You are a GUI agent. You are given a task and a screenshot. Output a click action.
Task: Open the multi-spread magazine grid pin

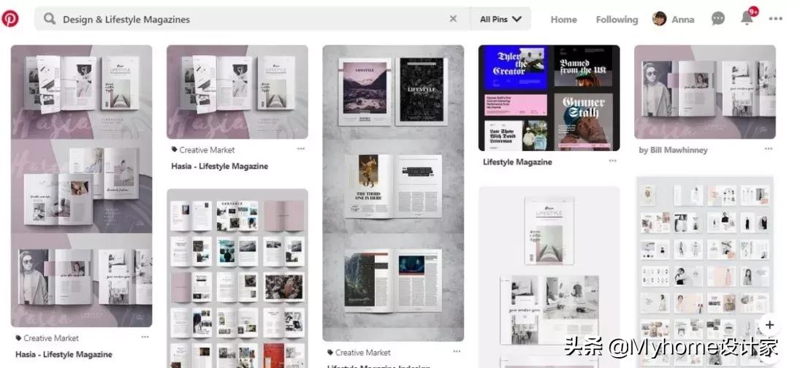pyautogui.click(x=237, y=278)
